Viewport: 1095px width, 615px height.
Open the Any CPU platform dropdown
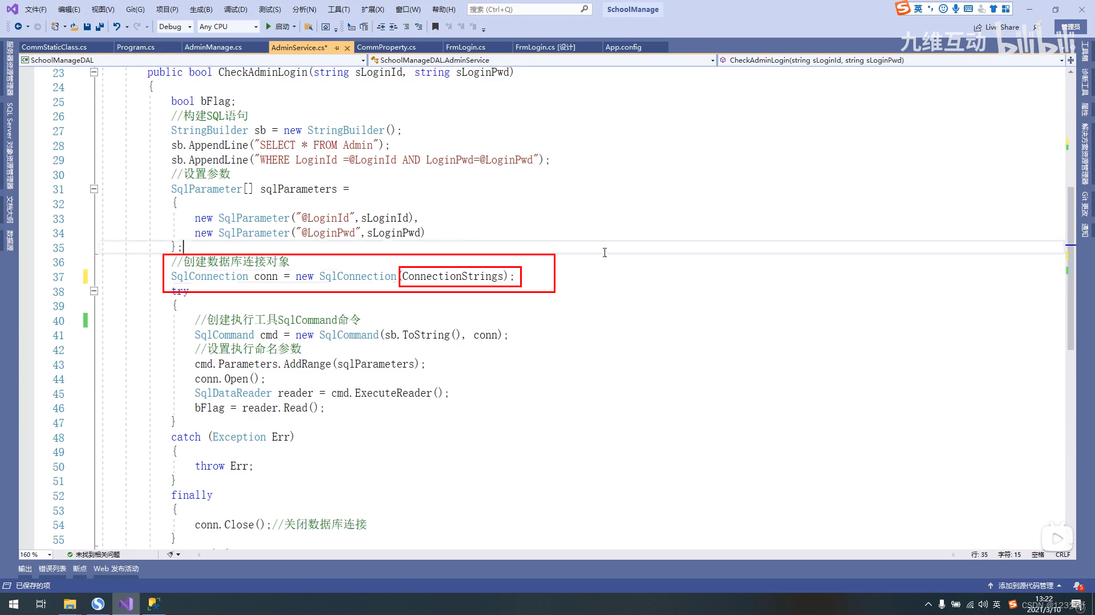[x=228, y=27]
